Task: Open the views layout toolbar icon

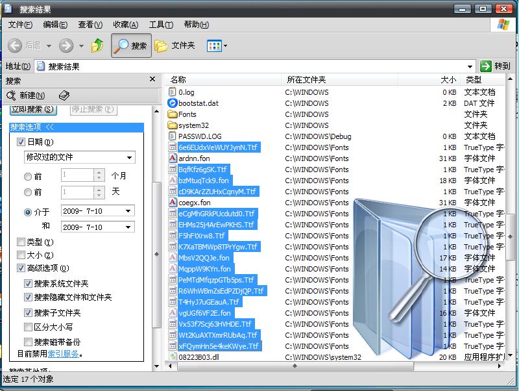Action: click(213, 45)
